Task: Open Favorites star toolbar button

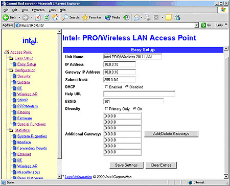Action: pyautogui.click(x=91, y=17)
